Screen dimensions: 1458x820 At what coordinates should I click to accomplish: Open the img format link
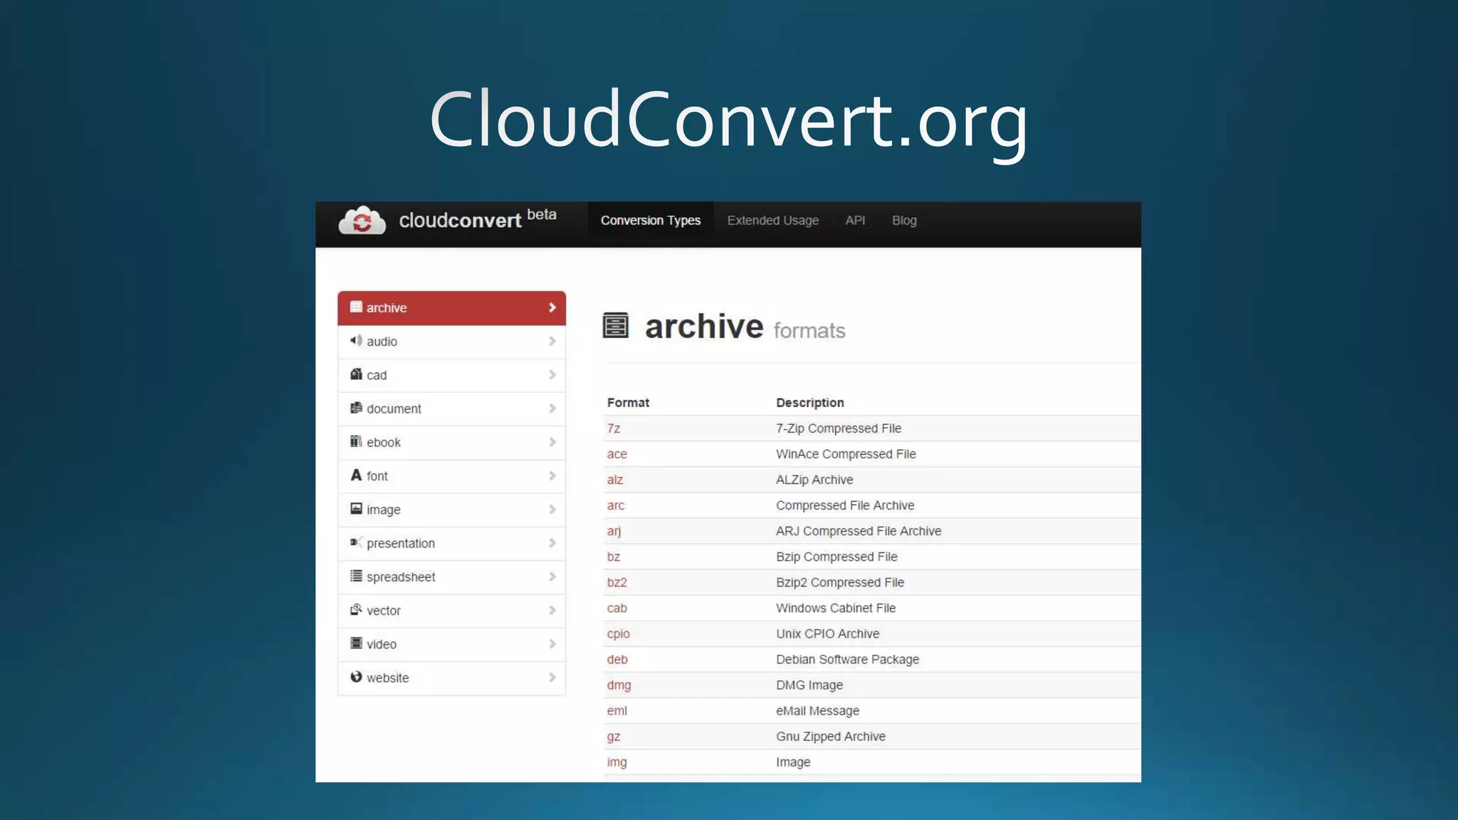click(617, 762)
